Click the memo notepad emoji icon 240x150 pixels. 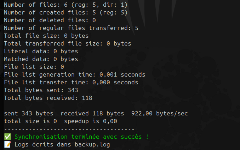(7, 144)
